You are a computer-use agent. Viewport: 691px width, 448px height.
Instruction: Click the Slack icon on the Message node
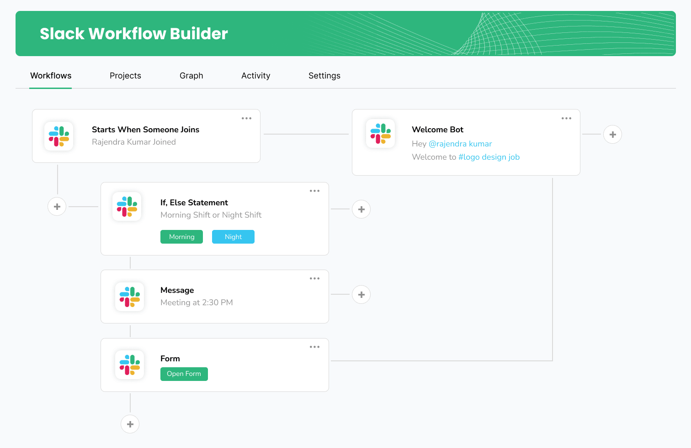pyautogui.click(x=129, y=297)
